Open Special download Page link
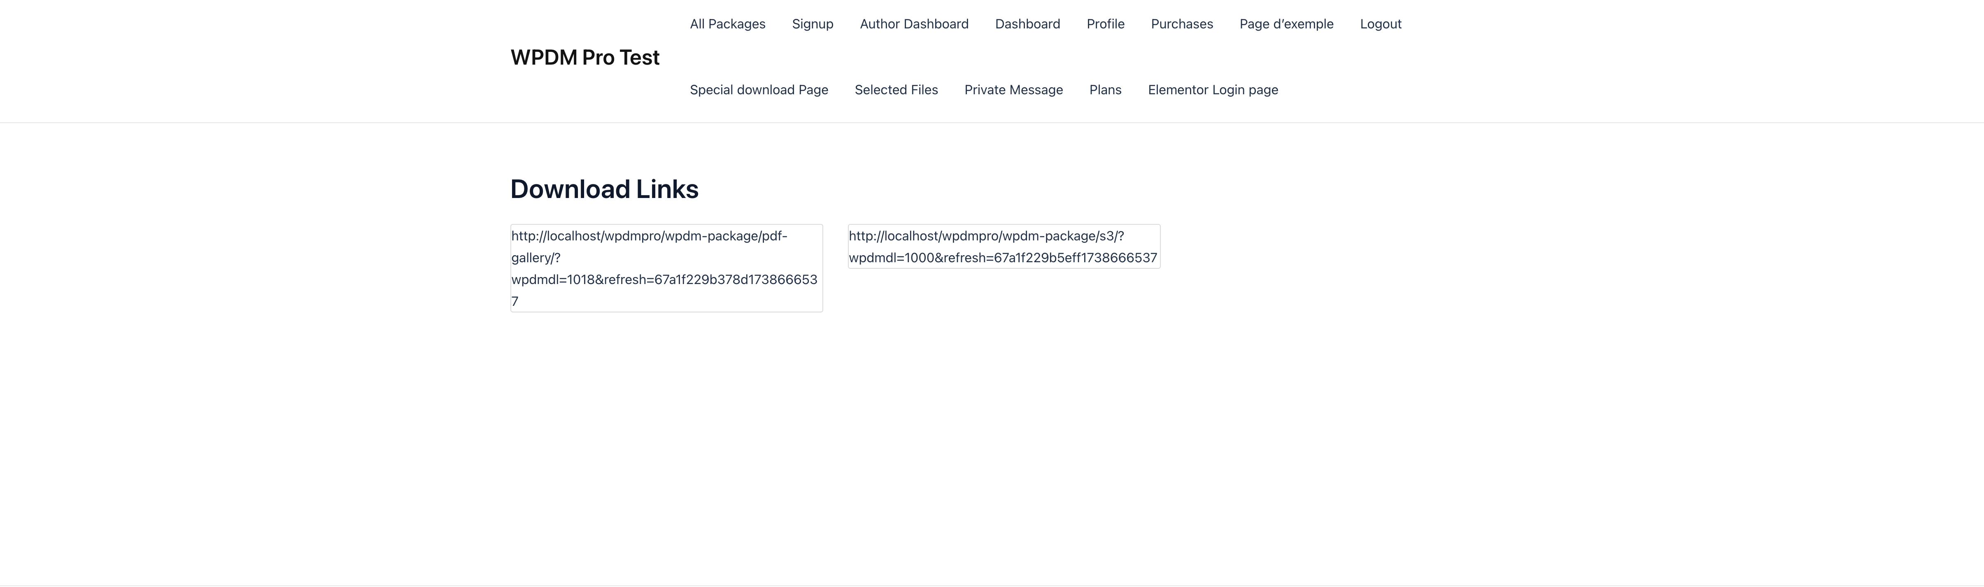1984x587 pixels. tap(759, 90)
